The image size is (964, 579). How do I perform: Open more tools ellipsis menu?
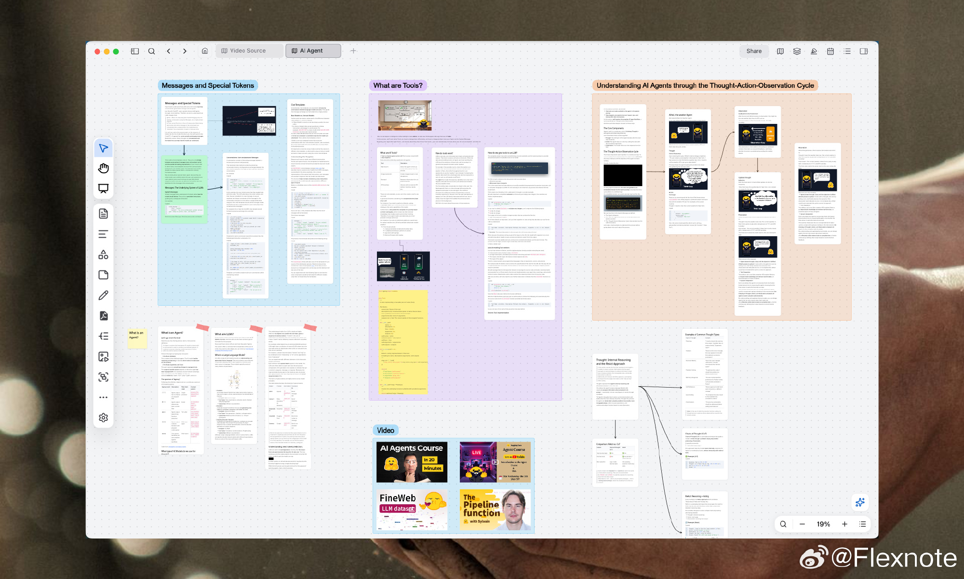[103, 397]
